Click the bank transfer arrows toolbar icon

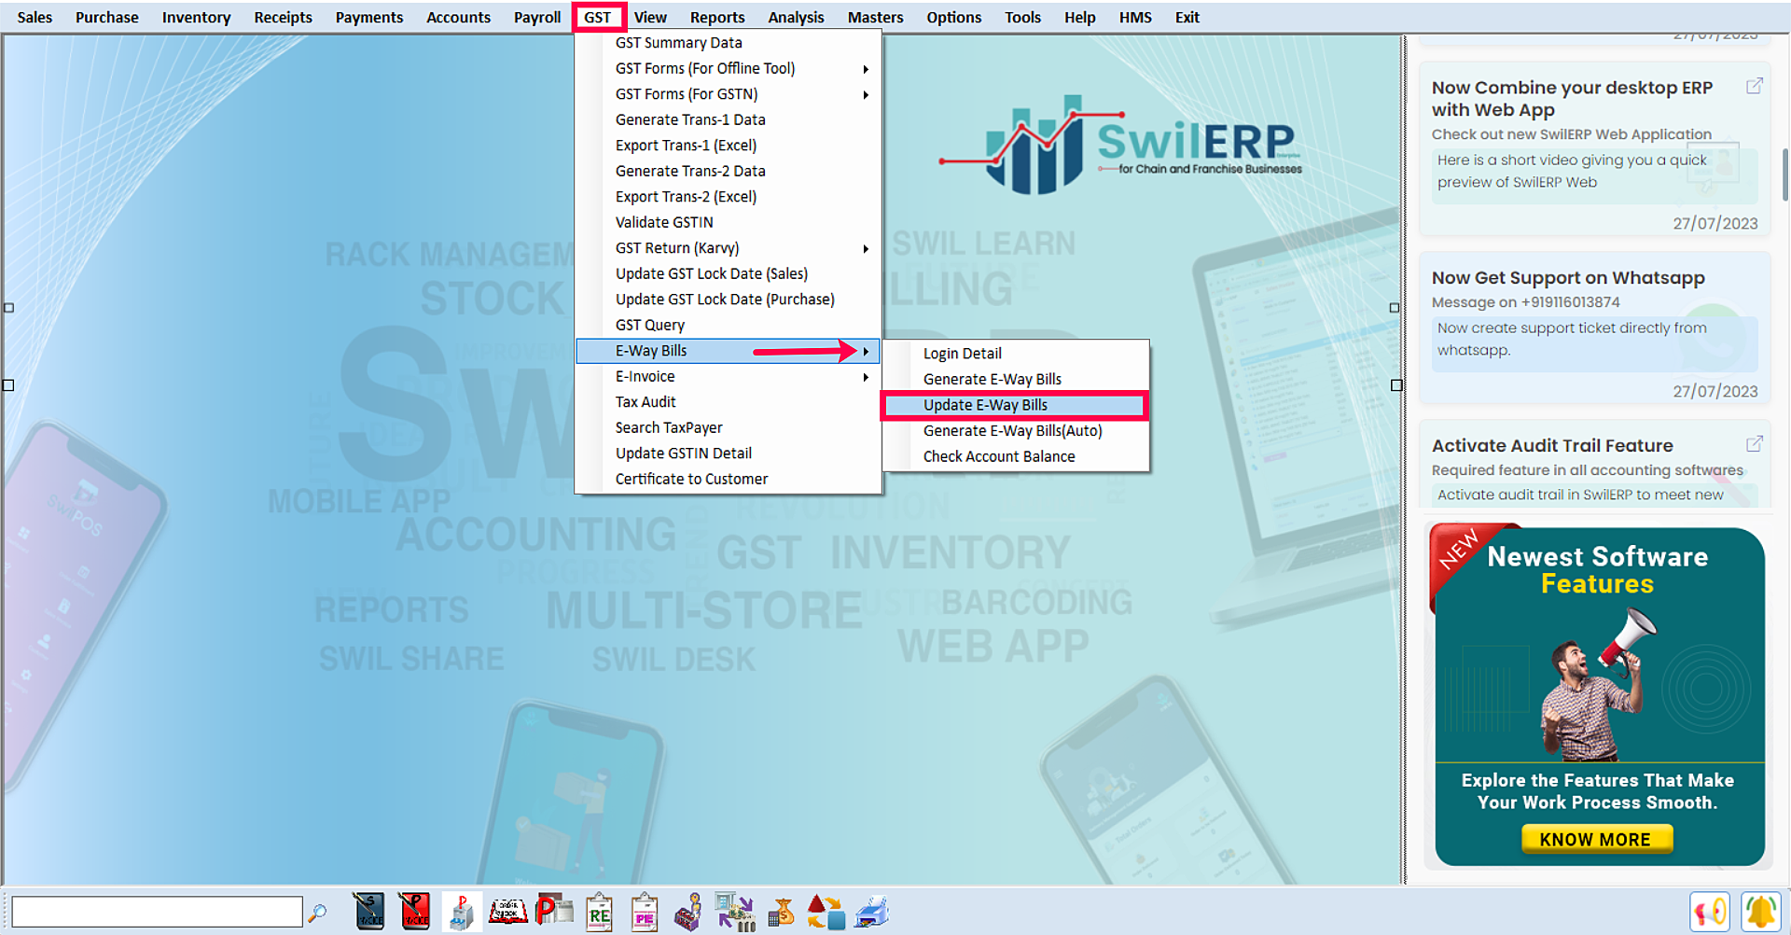click(x=735, y=912)
